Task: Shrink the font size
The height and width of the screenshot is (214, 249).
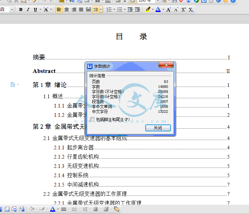Action: (176, 10)
